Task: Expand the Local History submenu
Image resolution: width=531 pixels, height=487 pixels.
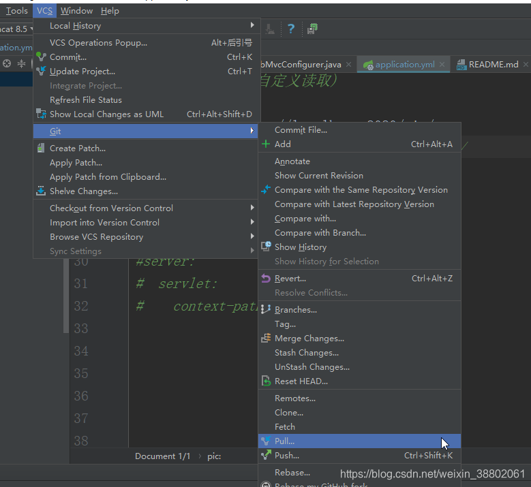Action: click(252, 25)
